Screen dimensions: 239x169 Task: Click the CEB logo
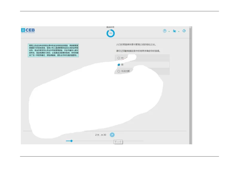coord(28,30)
